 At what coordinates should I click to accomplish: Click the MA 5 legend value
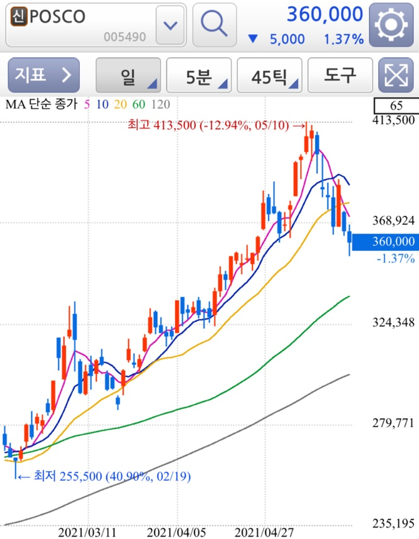click(87, 104)
